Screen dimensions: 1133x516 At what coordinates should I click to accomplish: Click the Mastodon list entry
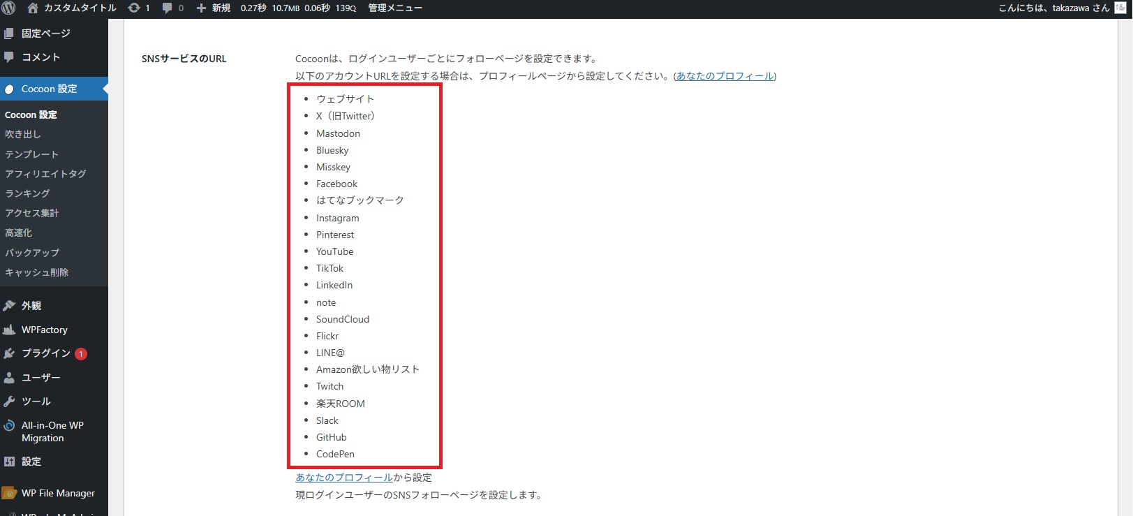[338, 133]
